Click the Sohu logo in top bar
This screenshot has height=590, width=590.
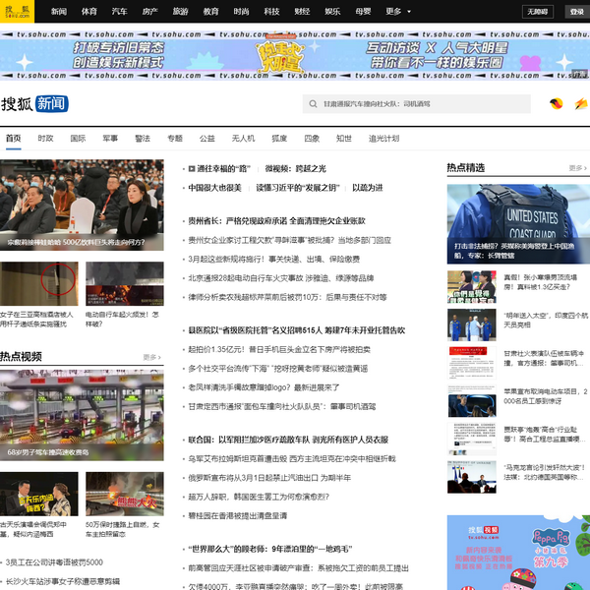coord(17,12)
